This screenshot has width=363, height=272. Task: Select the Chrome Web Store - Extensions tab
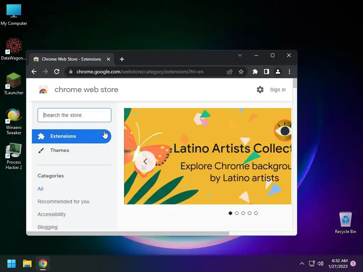click(x=72, y=59)
